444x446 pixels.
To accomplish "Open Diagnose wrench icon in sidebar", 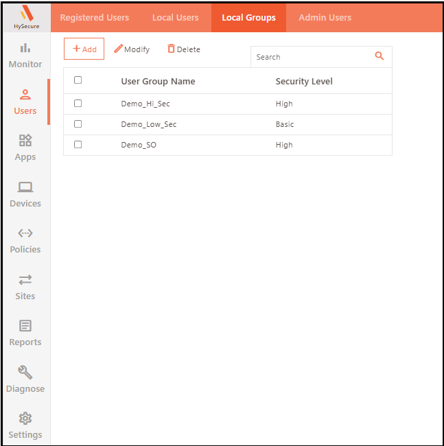I will (25, 373).
